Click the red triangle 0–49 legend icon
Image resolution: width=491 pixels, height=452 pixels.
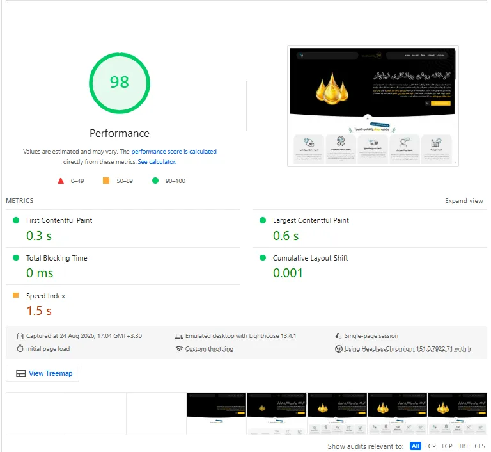pyautogui.click(x=61, y=181)
